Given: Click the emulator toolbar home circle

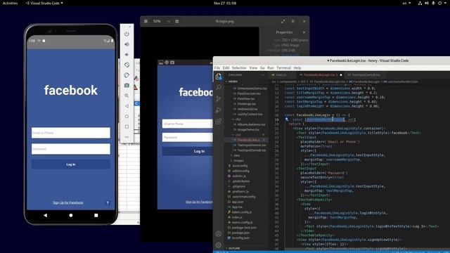Looking at the screenshot, I should (127, 117).
